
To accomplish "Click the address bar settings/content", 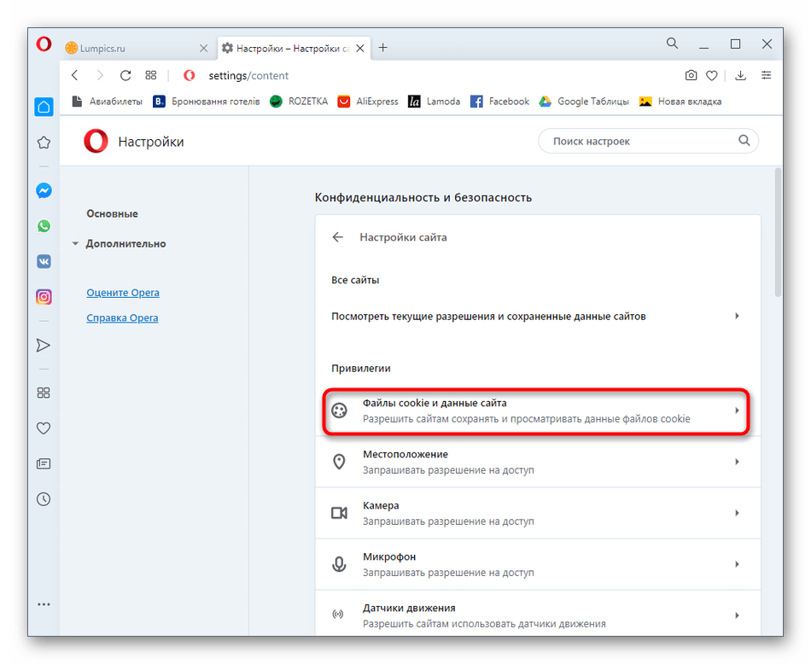I will coord(248,75).
